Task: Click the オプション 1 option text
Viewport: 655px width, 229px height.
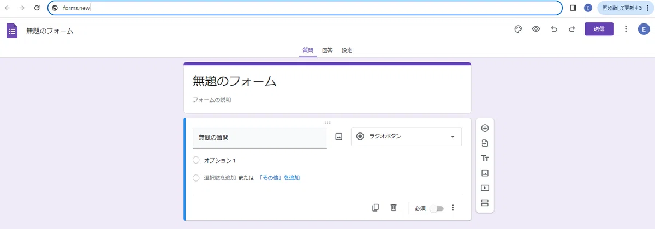Action: [219, 160]
